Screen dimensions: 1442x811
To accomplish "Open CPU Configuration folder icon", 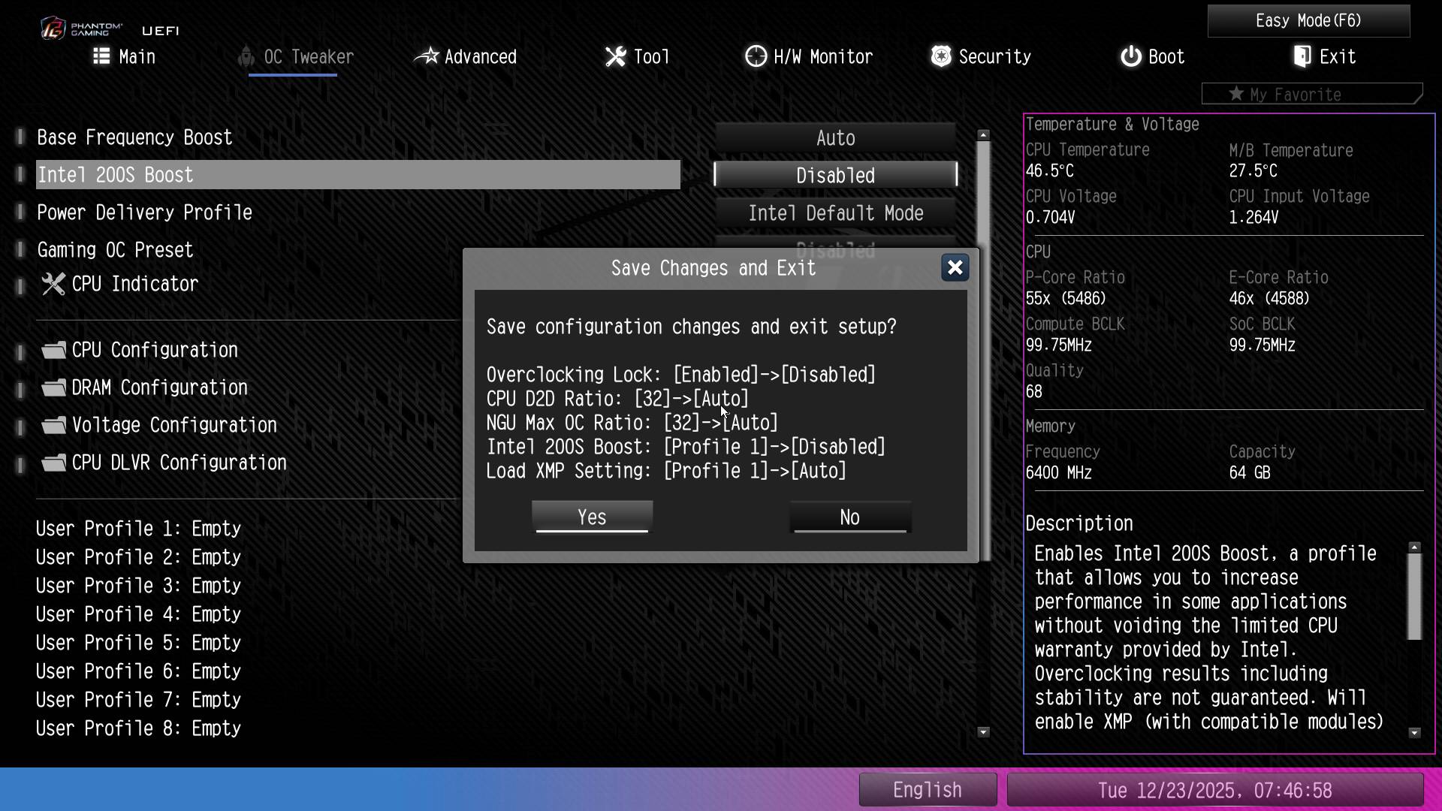I will [x=53, y=350].
